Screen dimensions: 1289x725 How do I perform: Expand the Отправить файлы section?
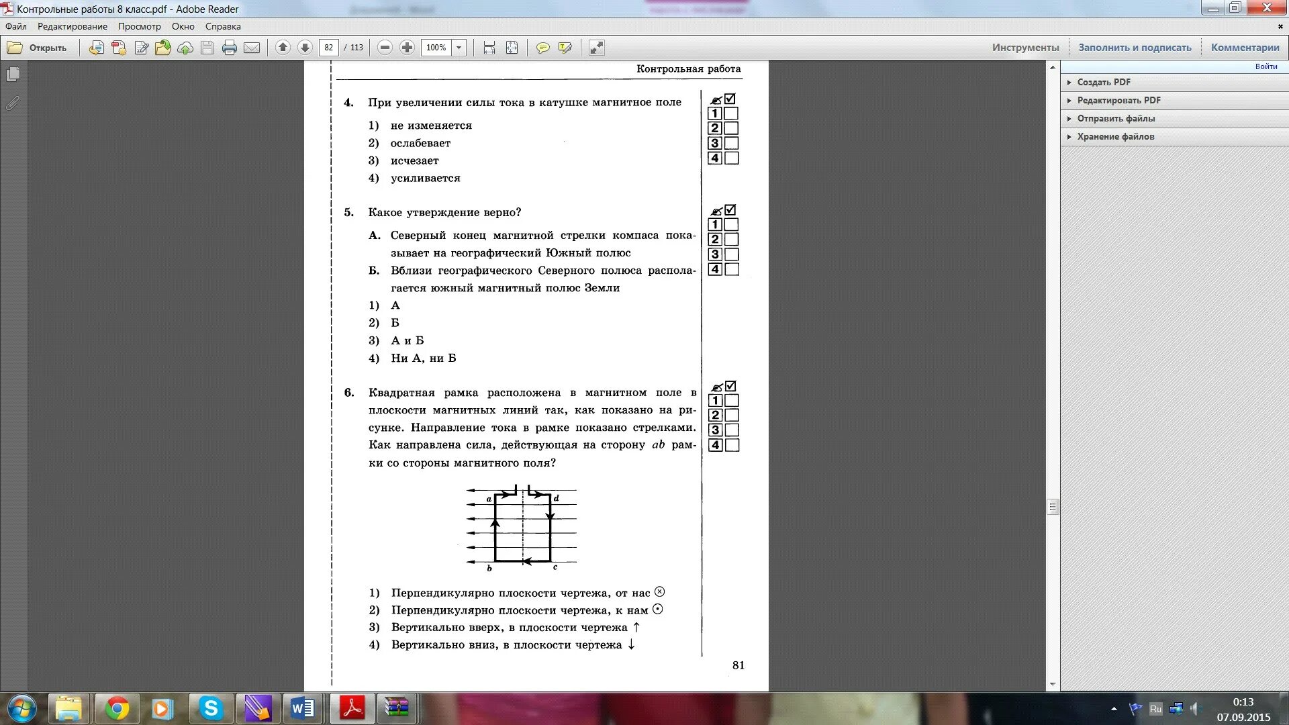(x=1116, y=118)
